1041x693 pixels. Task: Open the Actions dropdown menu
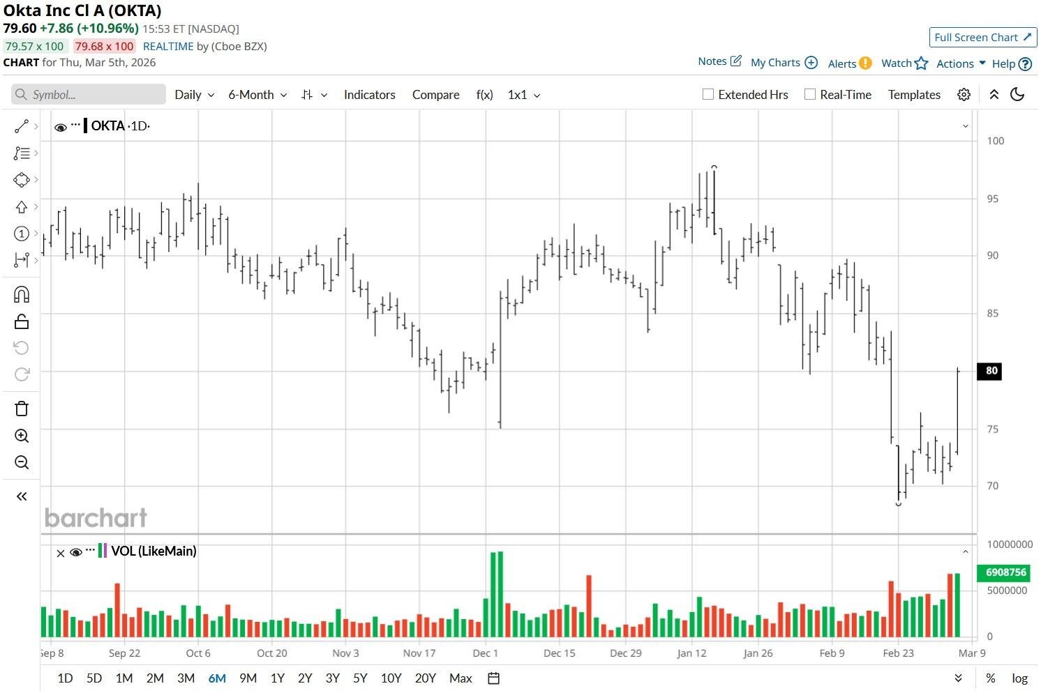961,63
